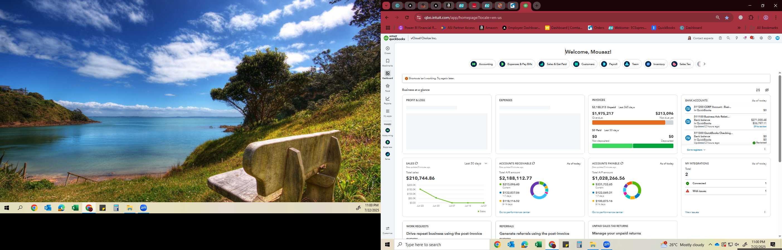782x250 pixels.
Task: Click the Accounts Receivable donut chart
Action: [539, 190]
